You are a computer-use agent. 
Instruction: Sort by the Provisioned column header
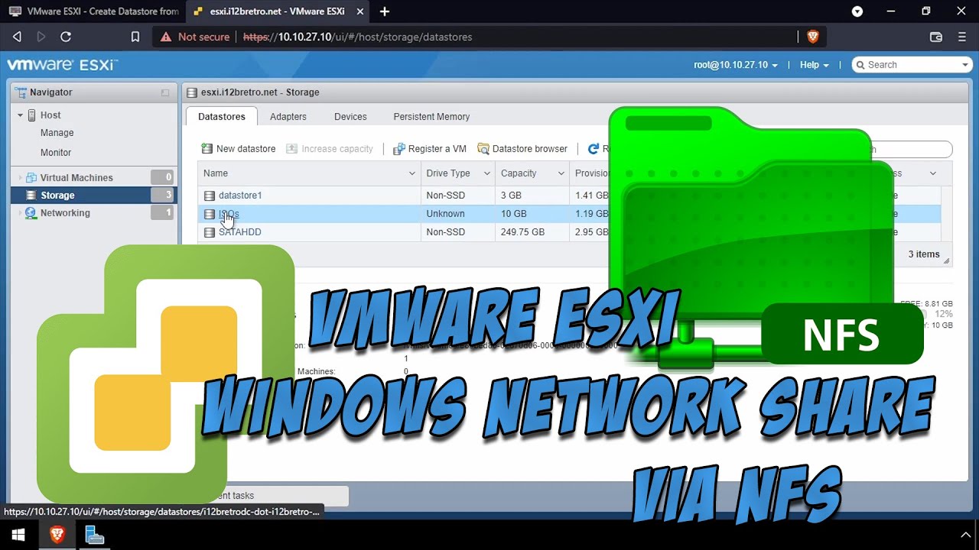[x=592, y=173]
